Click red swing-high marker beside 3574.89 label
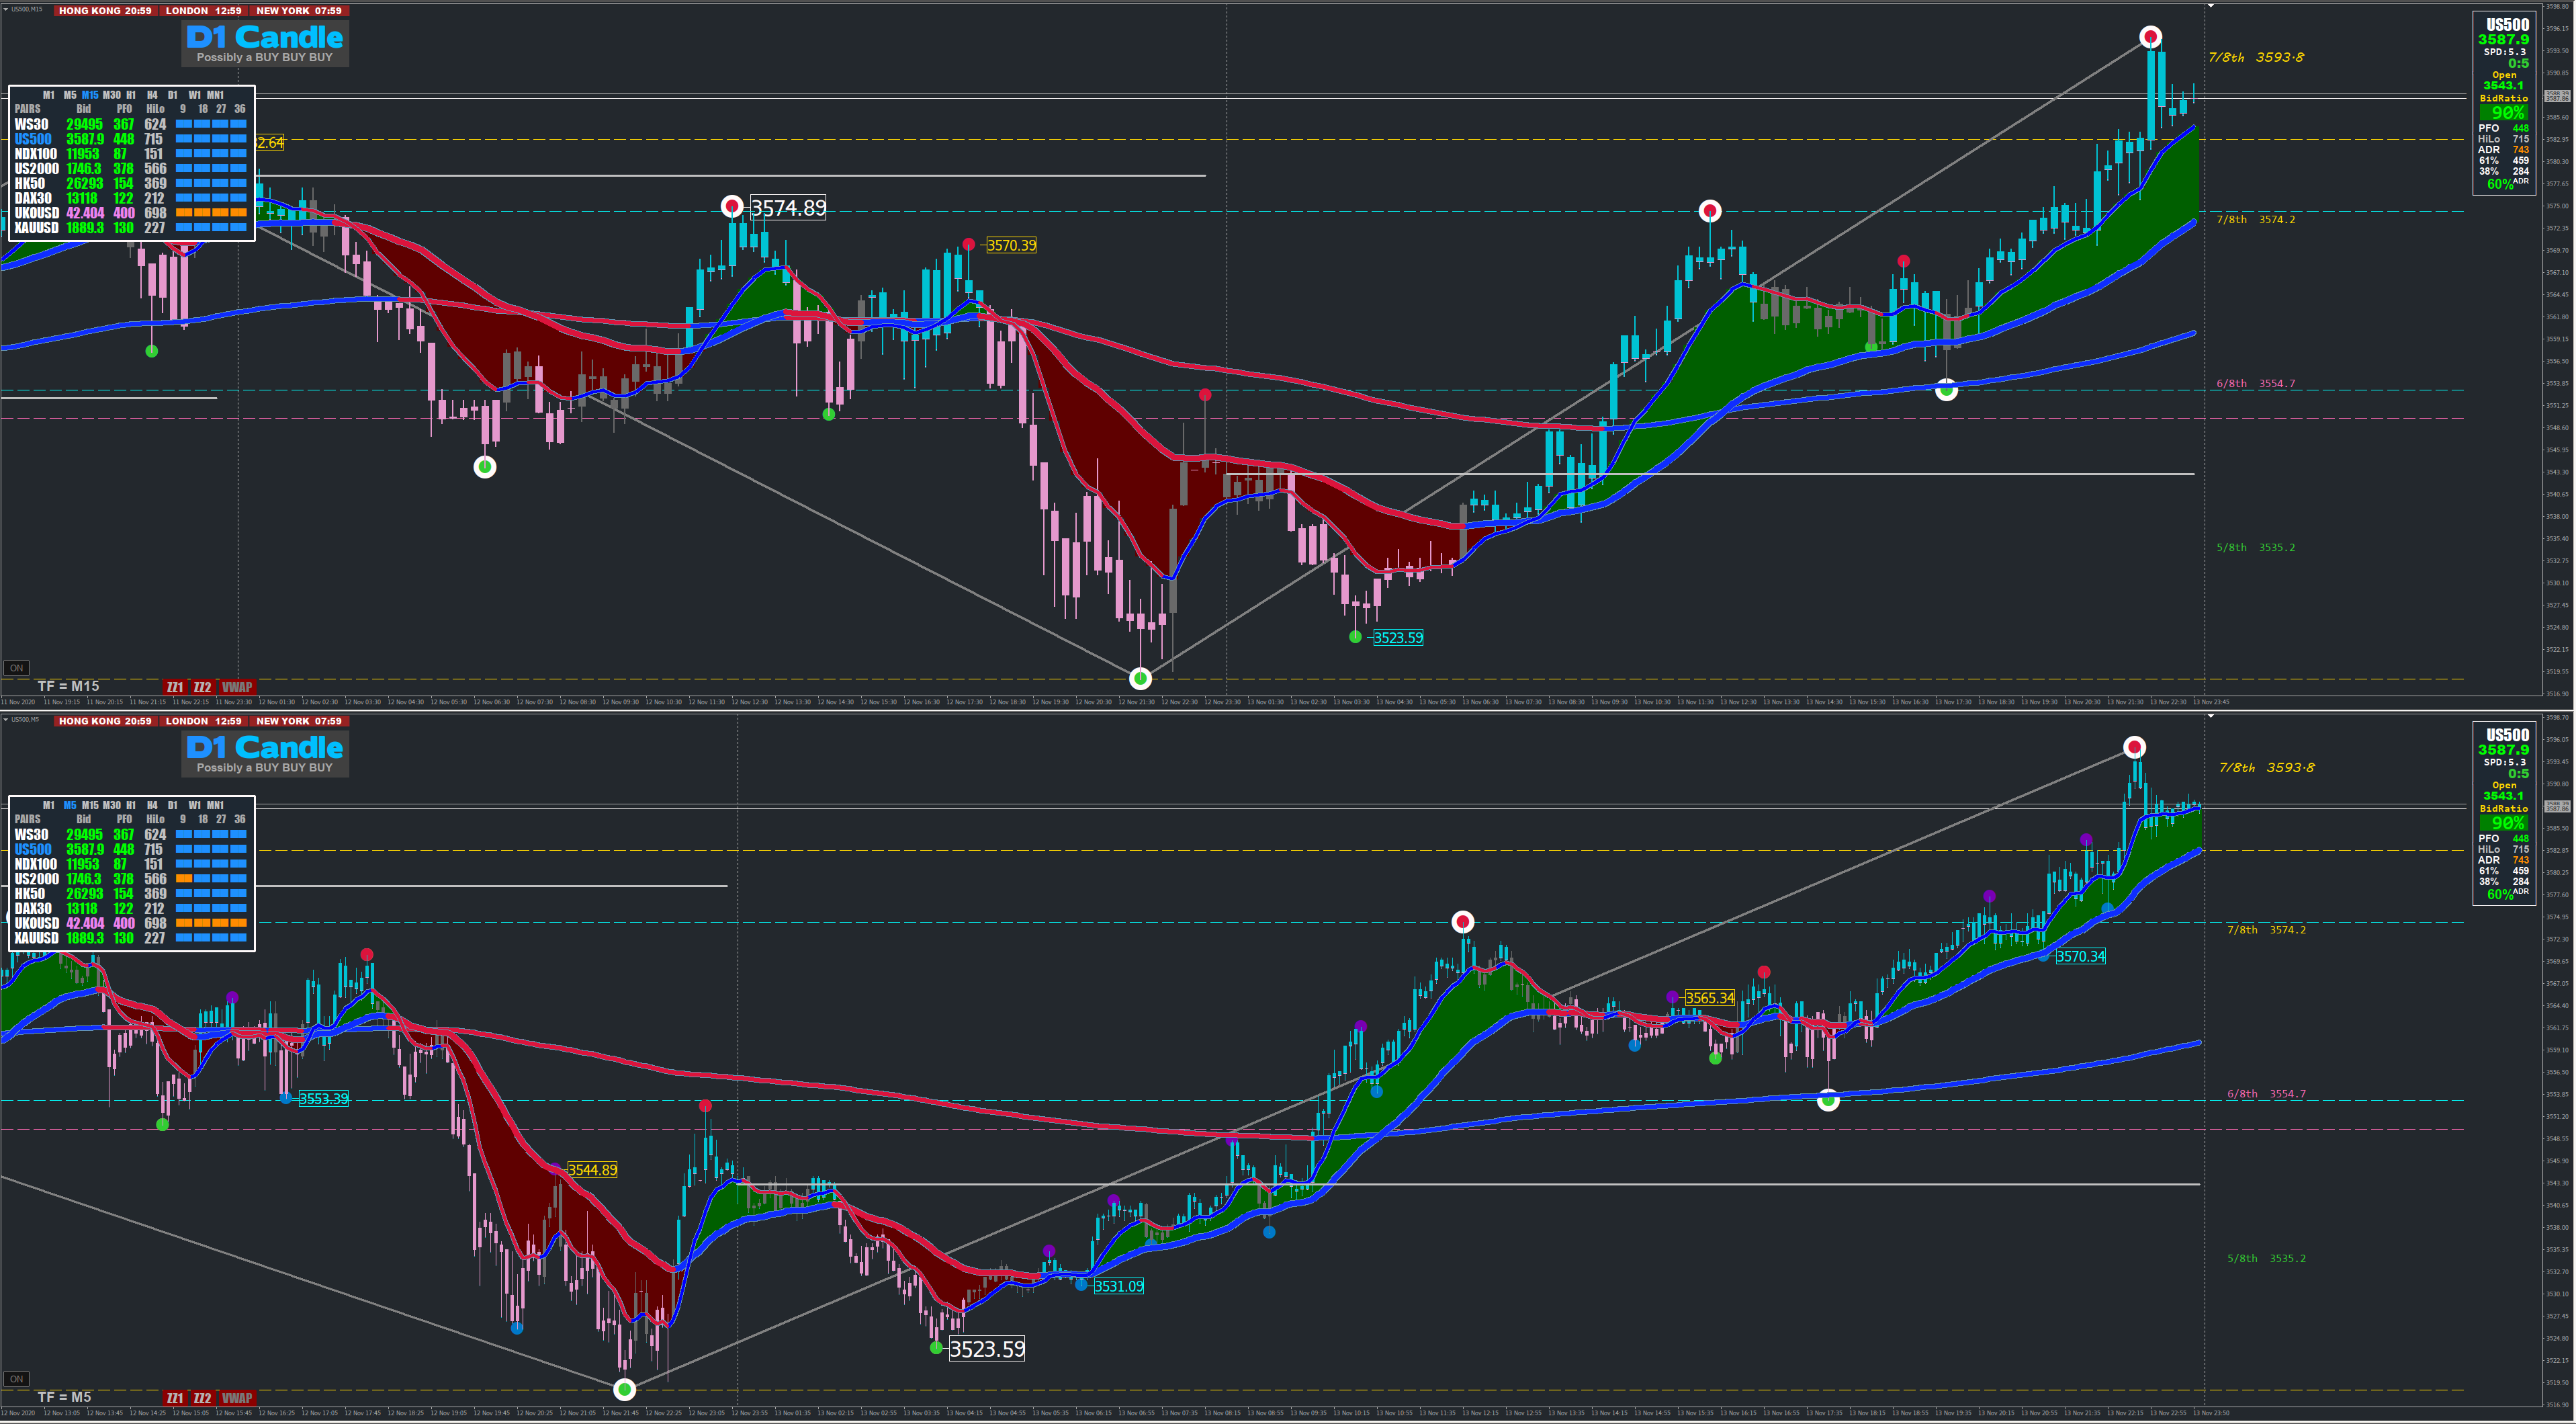Image resolution: width=2576 pixels, height=1424 pixels. click(732, 207)
